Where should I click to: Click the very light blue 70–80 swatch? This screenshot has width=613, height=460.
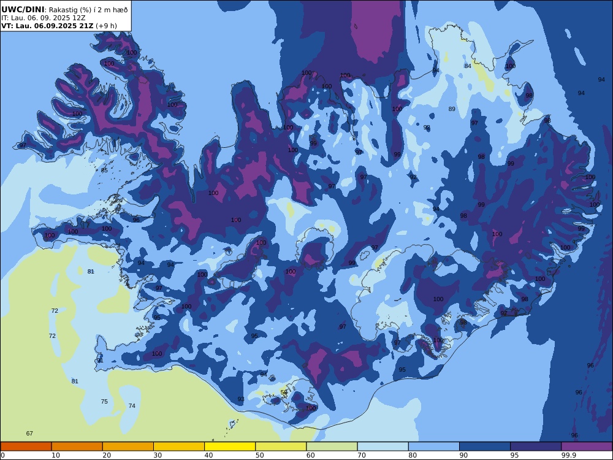pyautogui.click(x=383, y=447)
